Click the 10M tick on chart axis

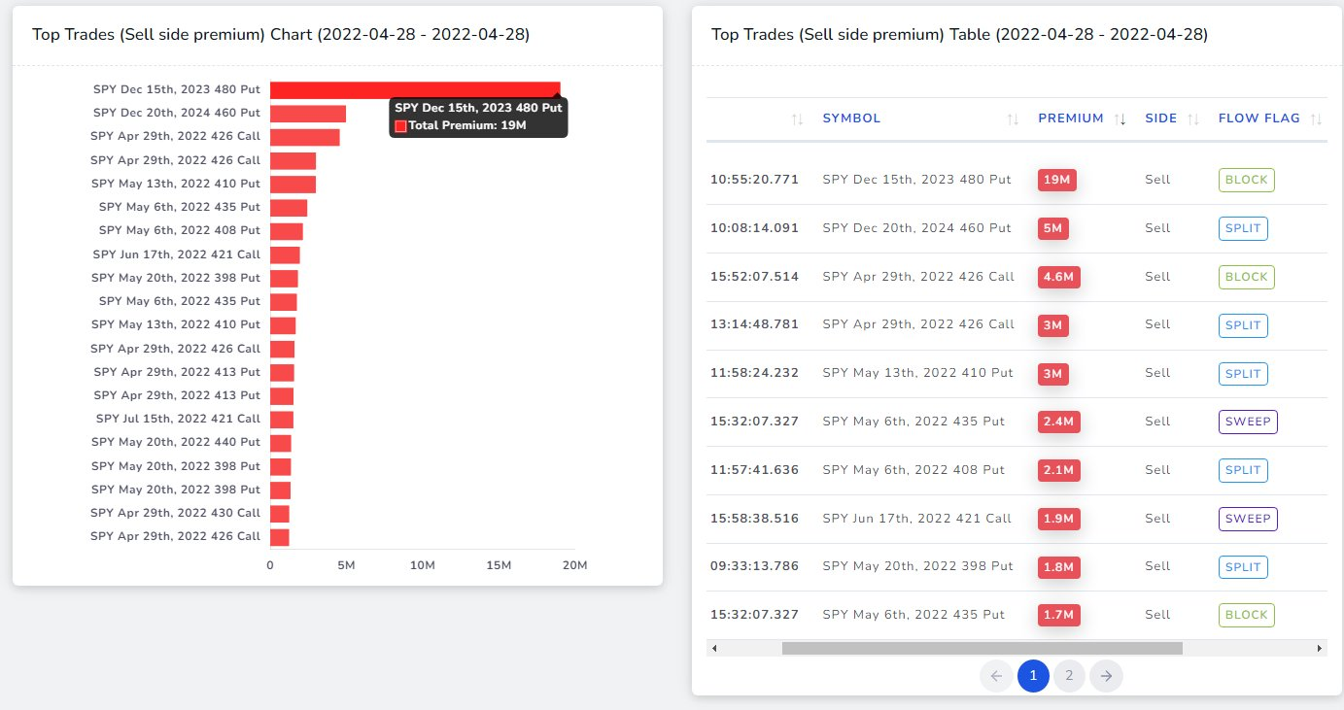pos(422,565)
